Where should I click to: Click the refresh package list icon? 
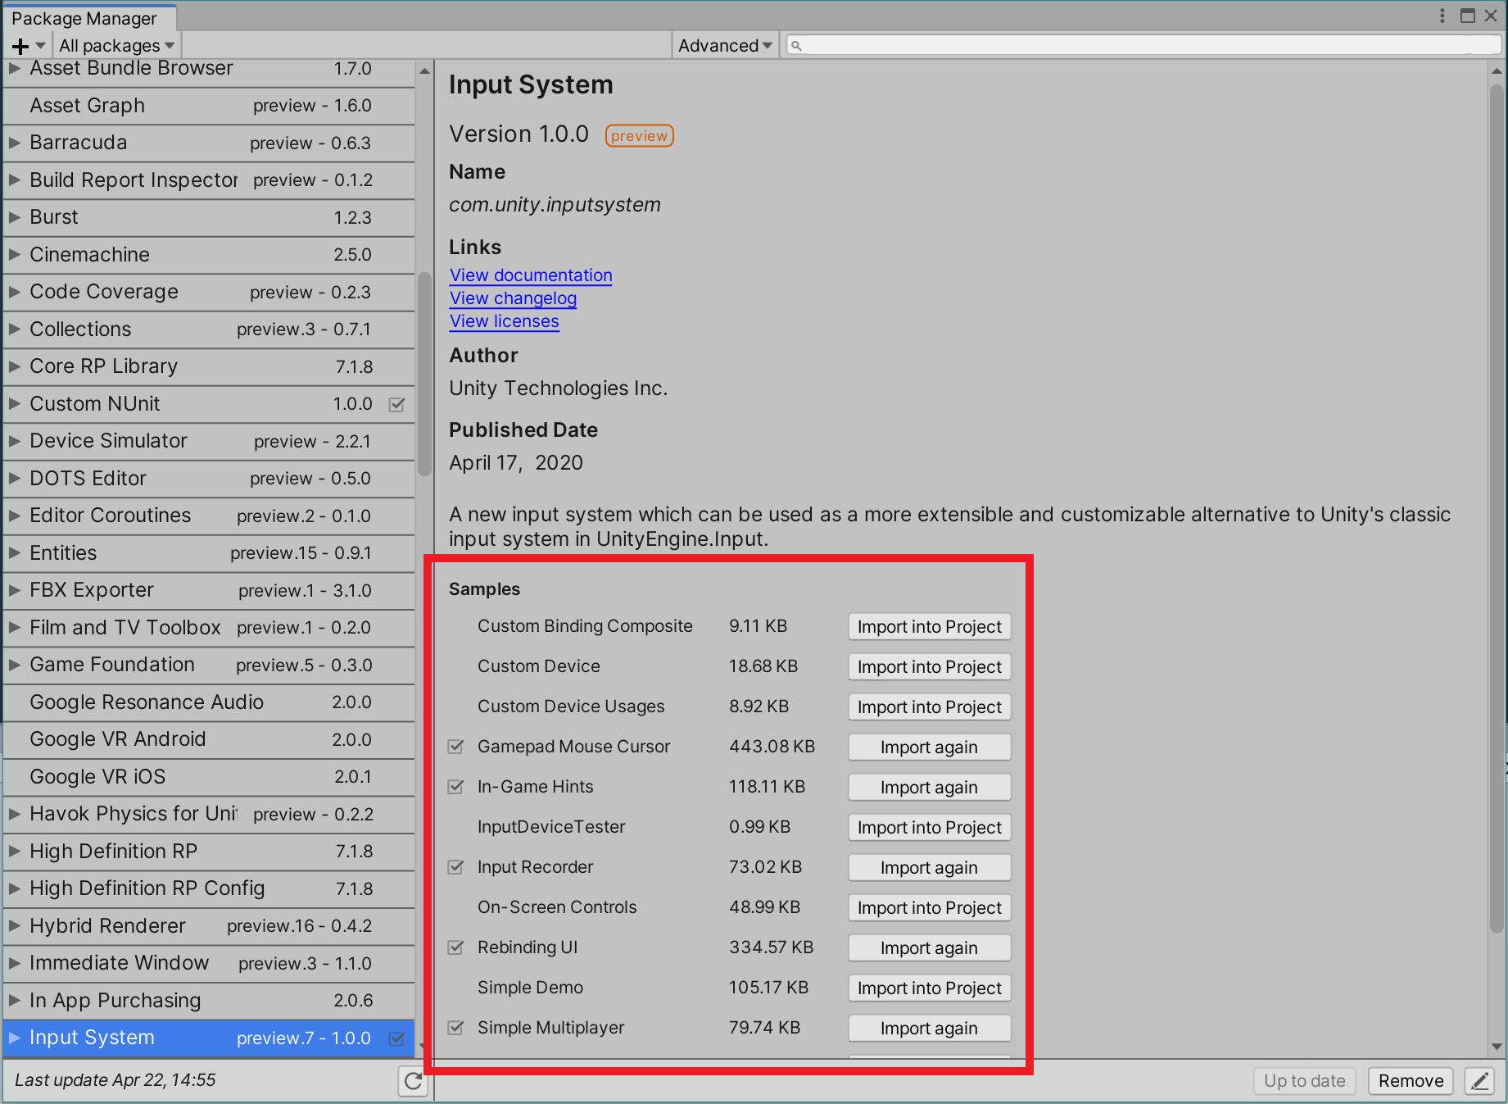(x=414, y=1081)
